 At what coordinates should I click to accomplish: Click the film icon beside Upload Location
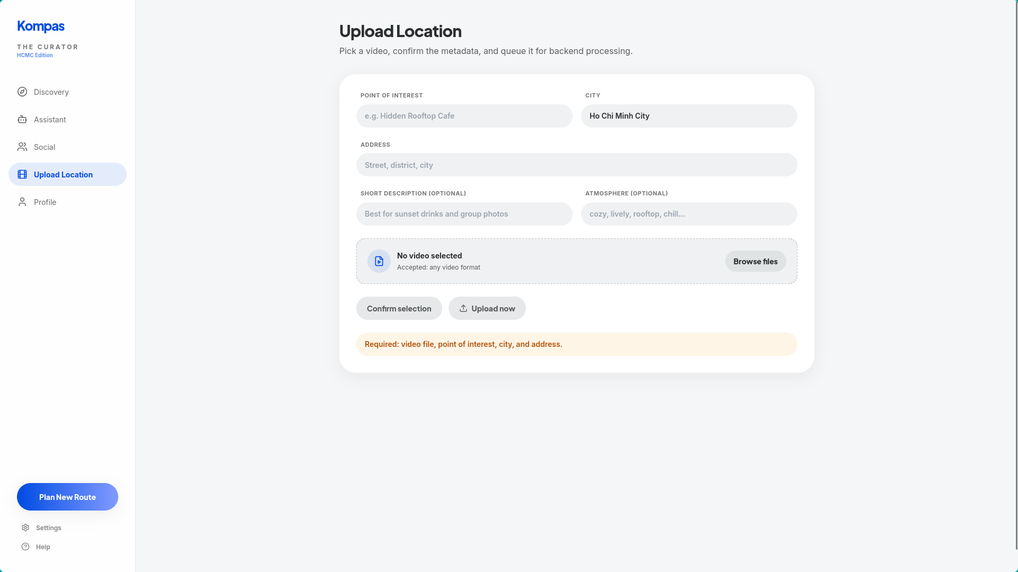pos(22,174)
